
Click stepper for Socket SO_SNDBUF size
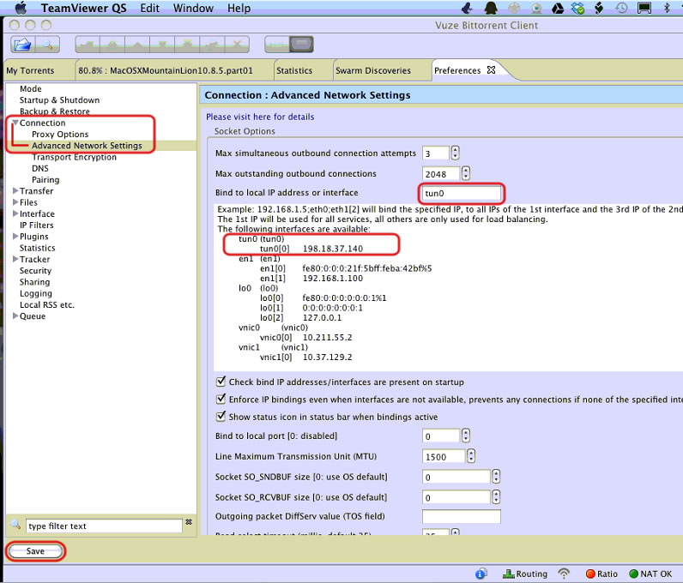[x=496, y=477]
